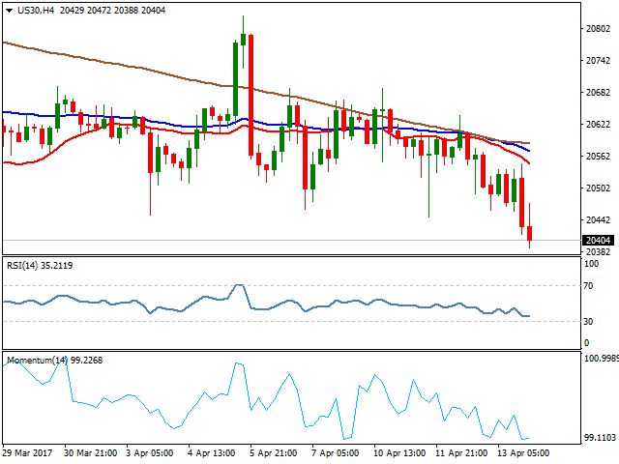Click the 7 Apr 05:00 time label
Image resolution: width=619 pixels, height=464 pixels.
[x=336, y=453]
